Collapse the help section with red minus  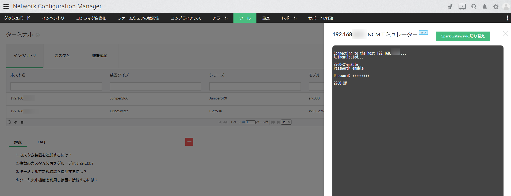click(189, 142)
